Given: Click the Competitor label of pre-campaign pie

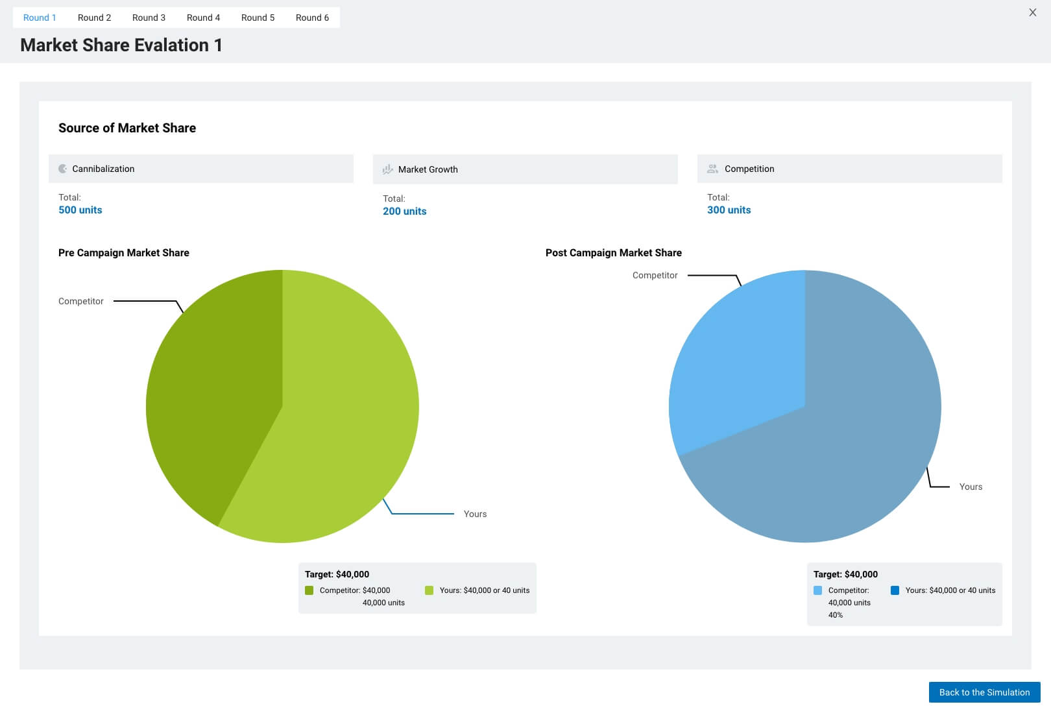Looking at the screenshot, I should [x=81, y=301].
